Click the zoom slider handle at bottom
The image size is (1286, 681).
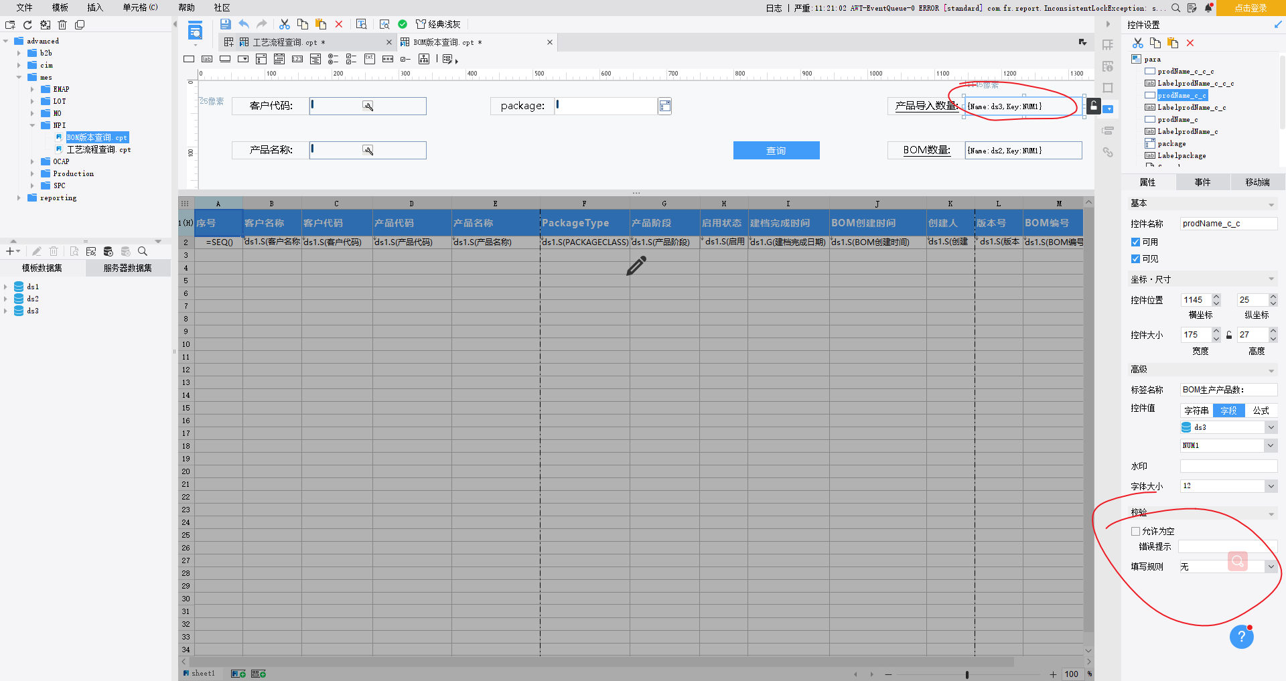click(967, 674)
